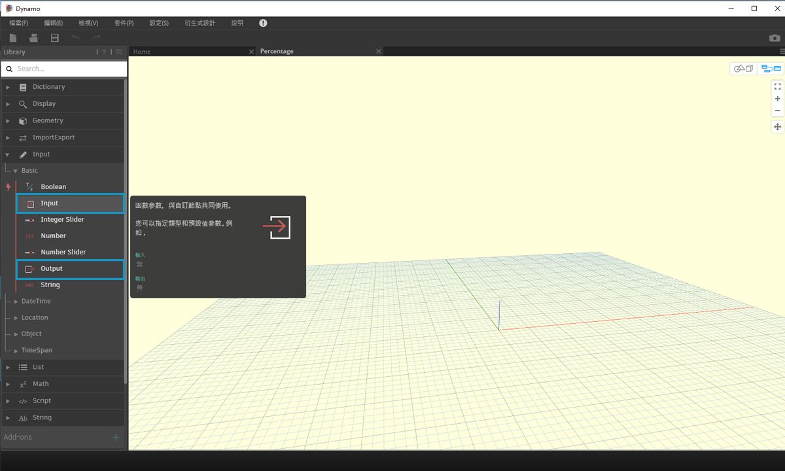Click the Script category code icon
The height and width of the screenshot is (471, 785).
(x=23, y=401)
